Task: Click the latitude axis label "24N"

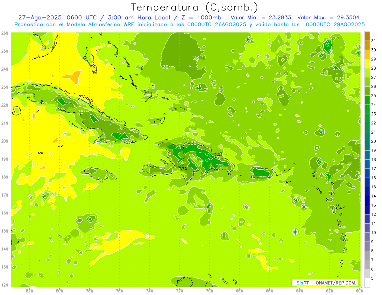Action: (x=5, y=69)
